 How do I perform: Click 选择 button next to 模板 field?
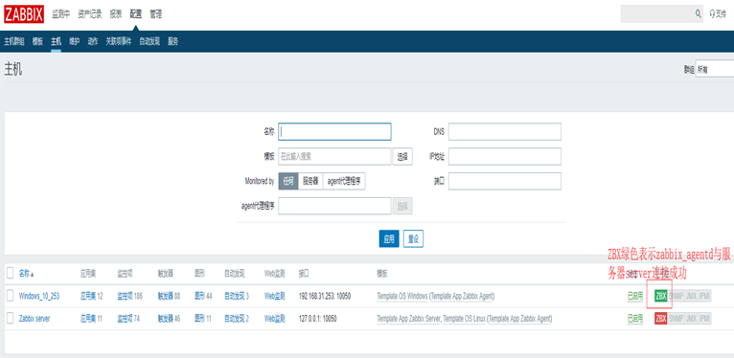(402, 157)
